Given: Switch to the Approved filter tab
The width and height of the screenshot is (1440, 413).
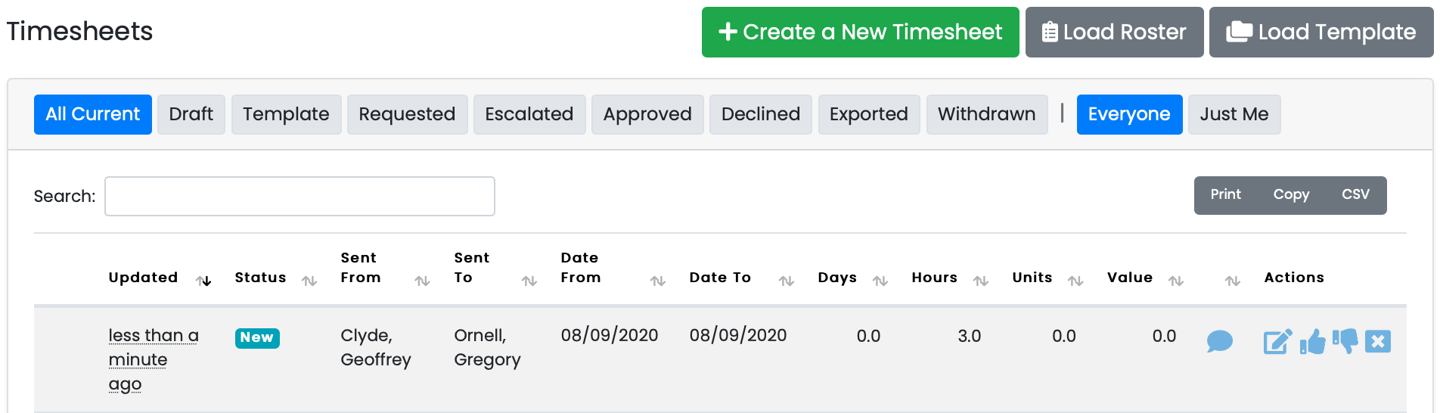Looking at the screenshot, I should (647, 114).
